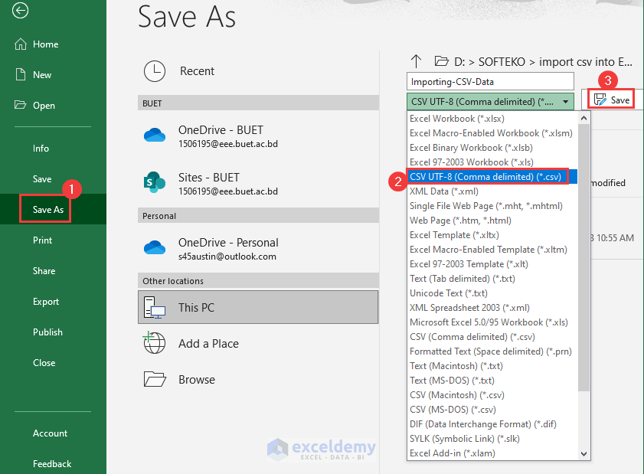
Task: Click the Importing-CSV-Data filename field
Action: click(x=490, y=81)
